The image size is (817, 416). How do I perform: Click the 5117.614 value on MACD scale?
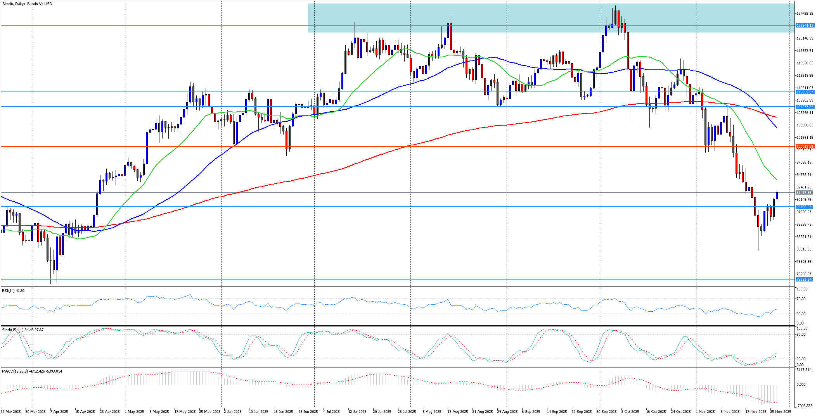tap(804, 370)
